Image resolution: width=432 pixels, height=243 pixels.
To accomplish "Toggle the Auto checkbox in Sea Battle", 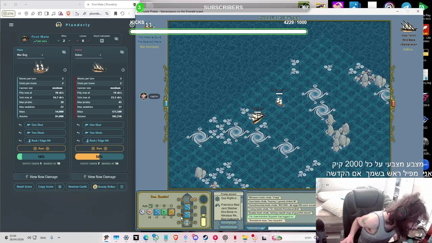I will (151, 206).
